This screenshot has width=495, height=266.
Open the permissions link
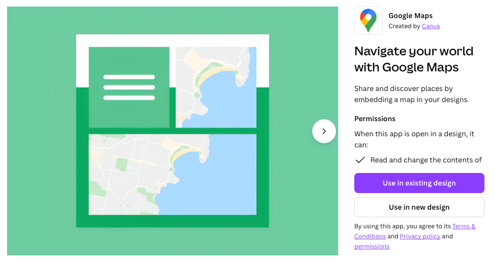tap(371, 246)
